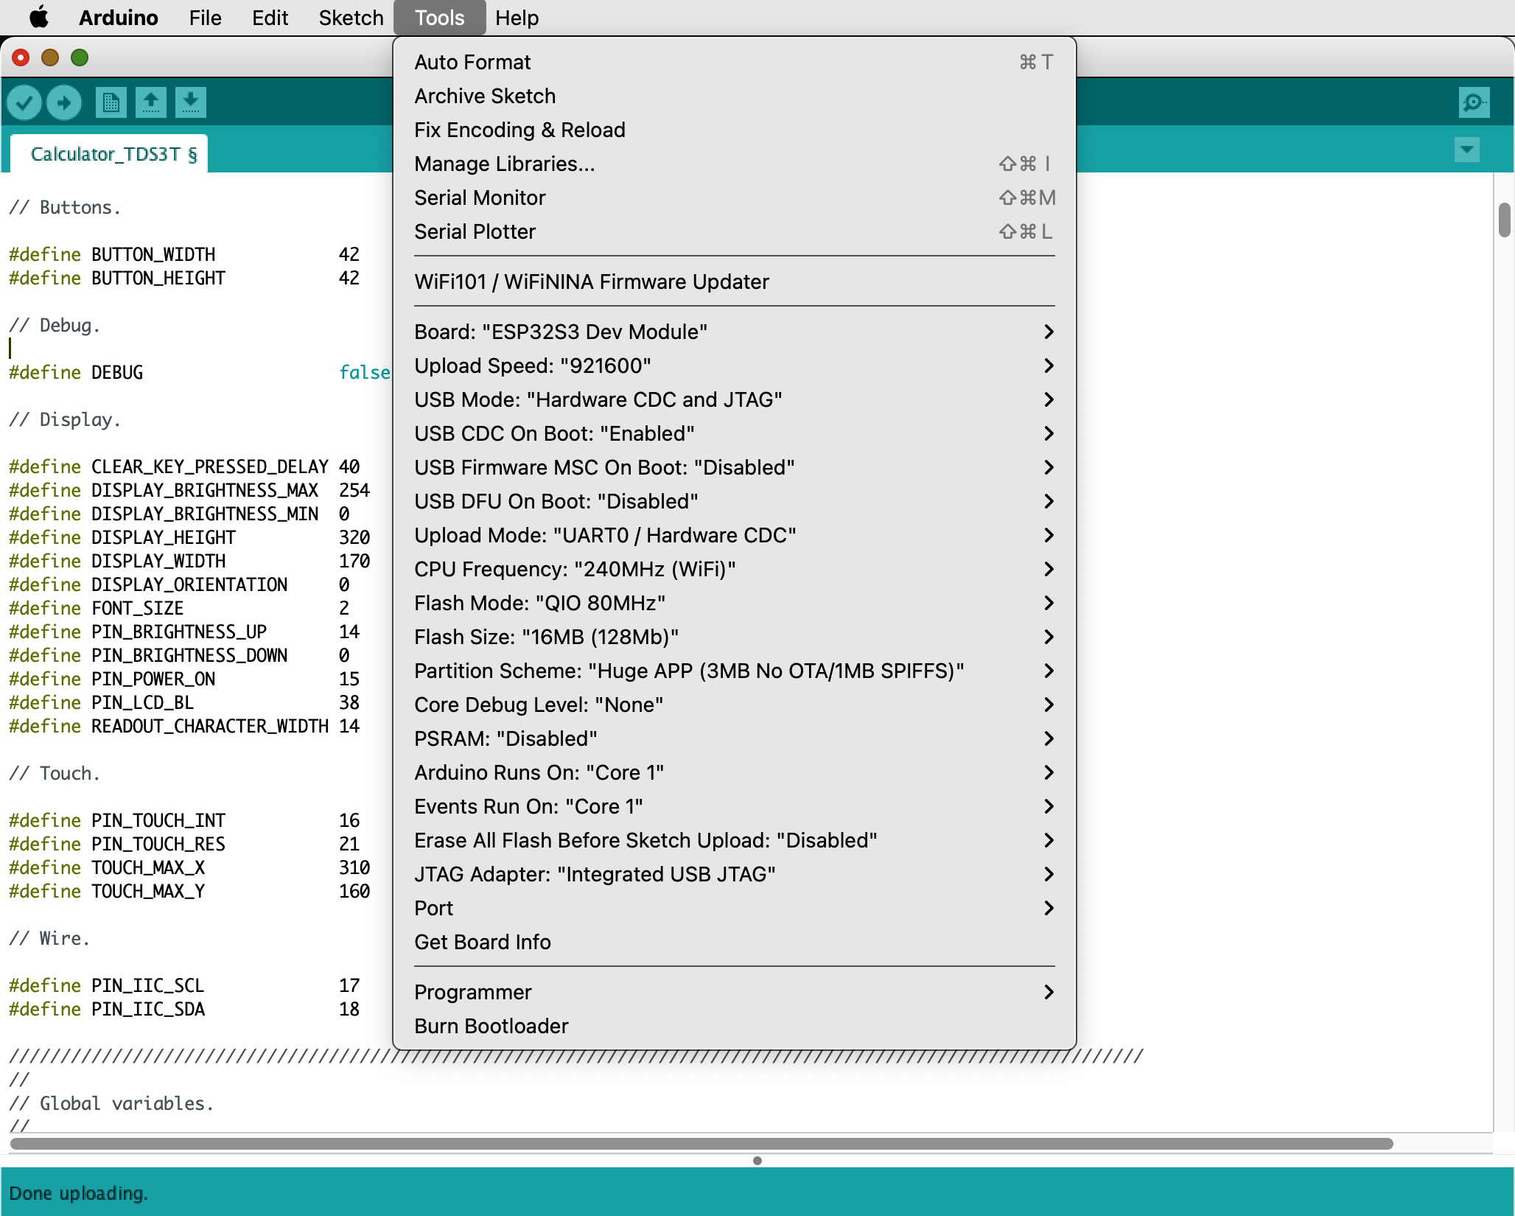Click the Upload arrow icon
This screenshot has width=1515, height=1216.
64,102
